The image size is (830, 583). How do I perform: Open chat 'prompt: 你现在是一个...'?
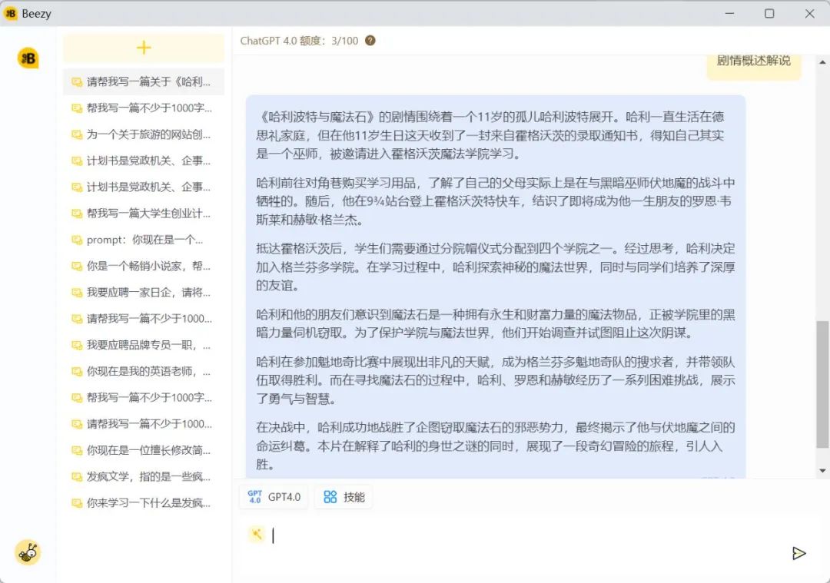point(144,240)
